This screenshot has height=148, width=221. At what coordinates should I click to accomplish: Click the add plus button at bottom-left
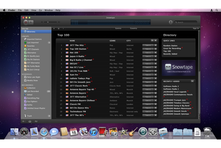tap(23, 121)
